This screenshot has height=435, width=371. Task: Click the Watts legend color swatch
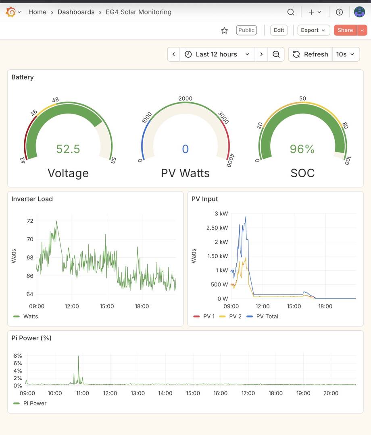click(x=17, y=317)
